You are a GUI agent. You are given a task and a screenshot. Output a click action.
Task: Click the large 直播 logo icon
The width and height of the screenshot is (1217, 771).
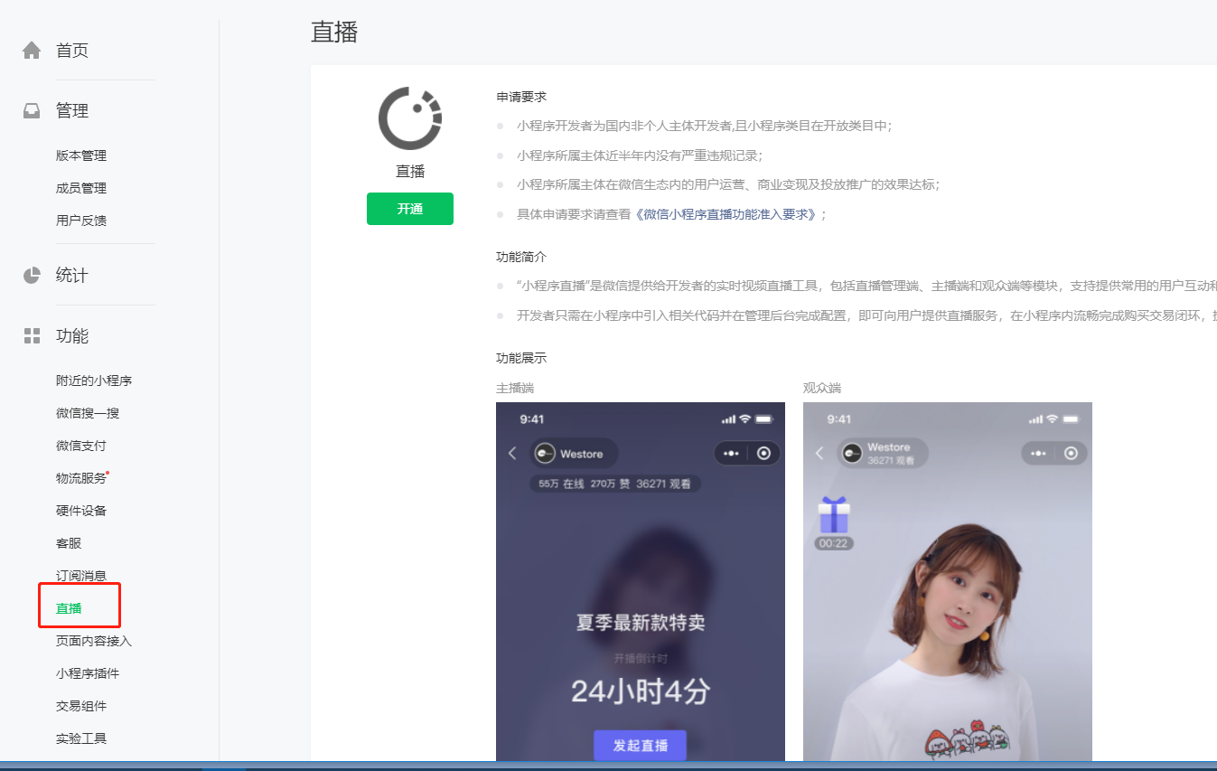click(x=410, y=118)
